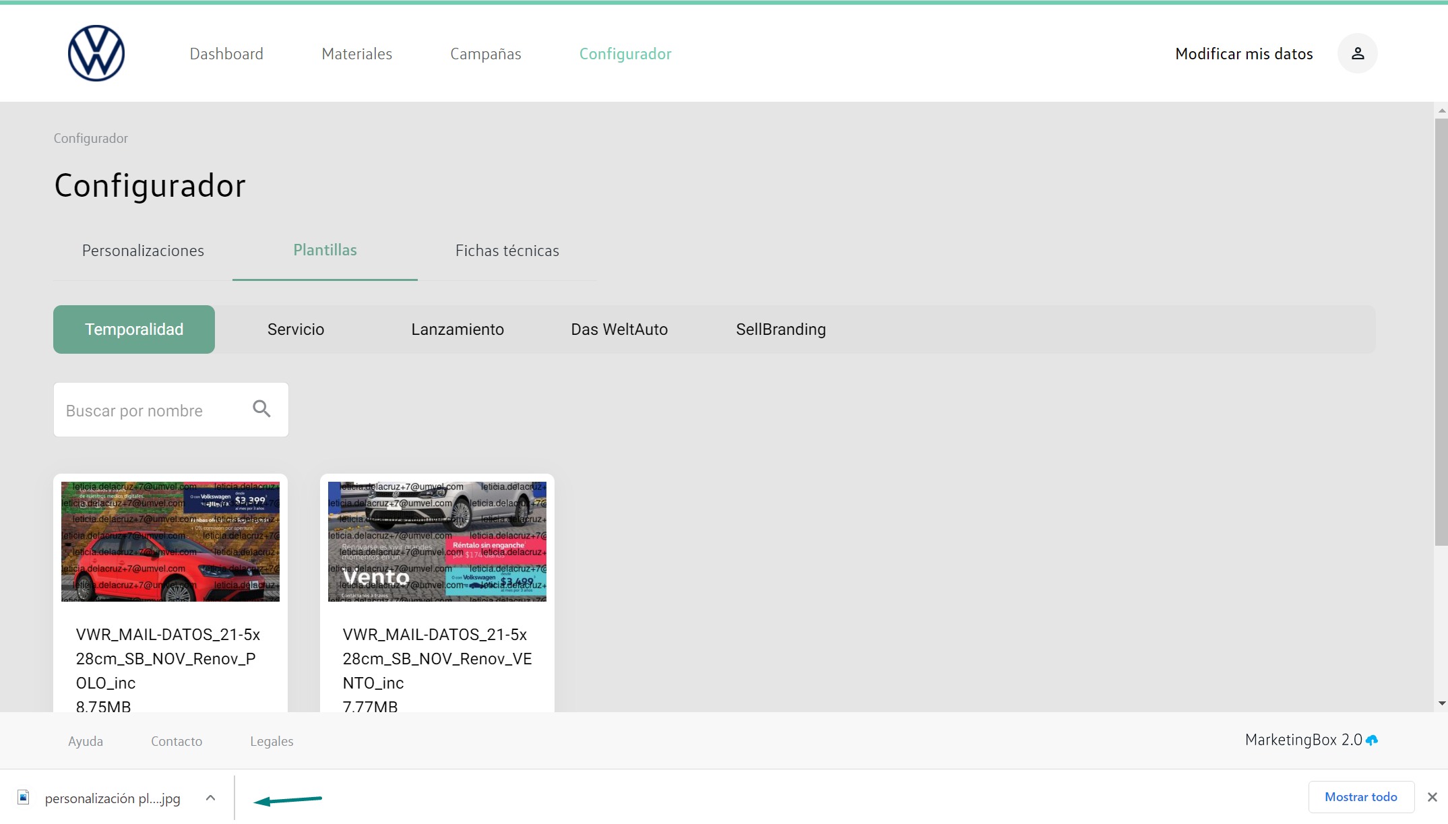Open the POLO template thumbnail

[170, 542]
